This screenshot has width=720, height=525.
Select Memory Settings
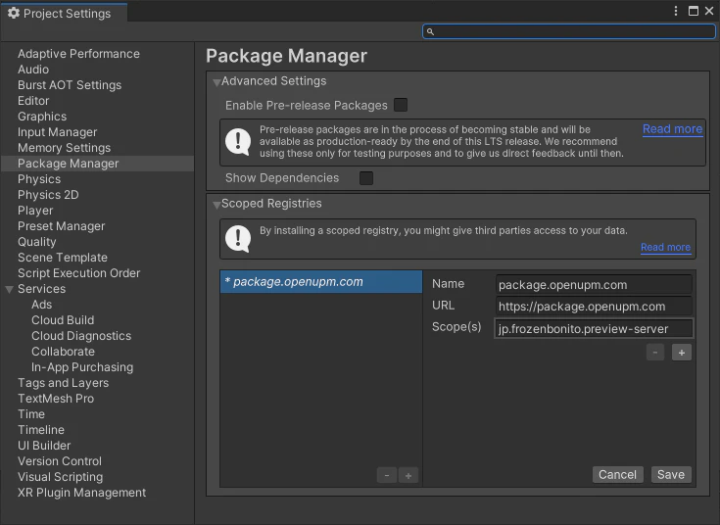tap(64, 148)
